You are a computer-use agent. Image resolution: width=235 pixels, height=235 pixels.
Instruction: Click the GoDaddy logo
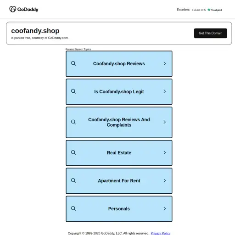24,9
